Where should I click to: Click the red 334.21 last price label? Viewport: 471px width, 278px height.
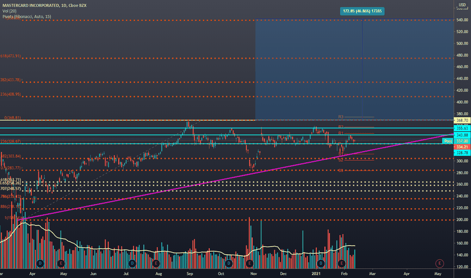tap(462, 147)
